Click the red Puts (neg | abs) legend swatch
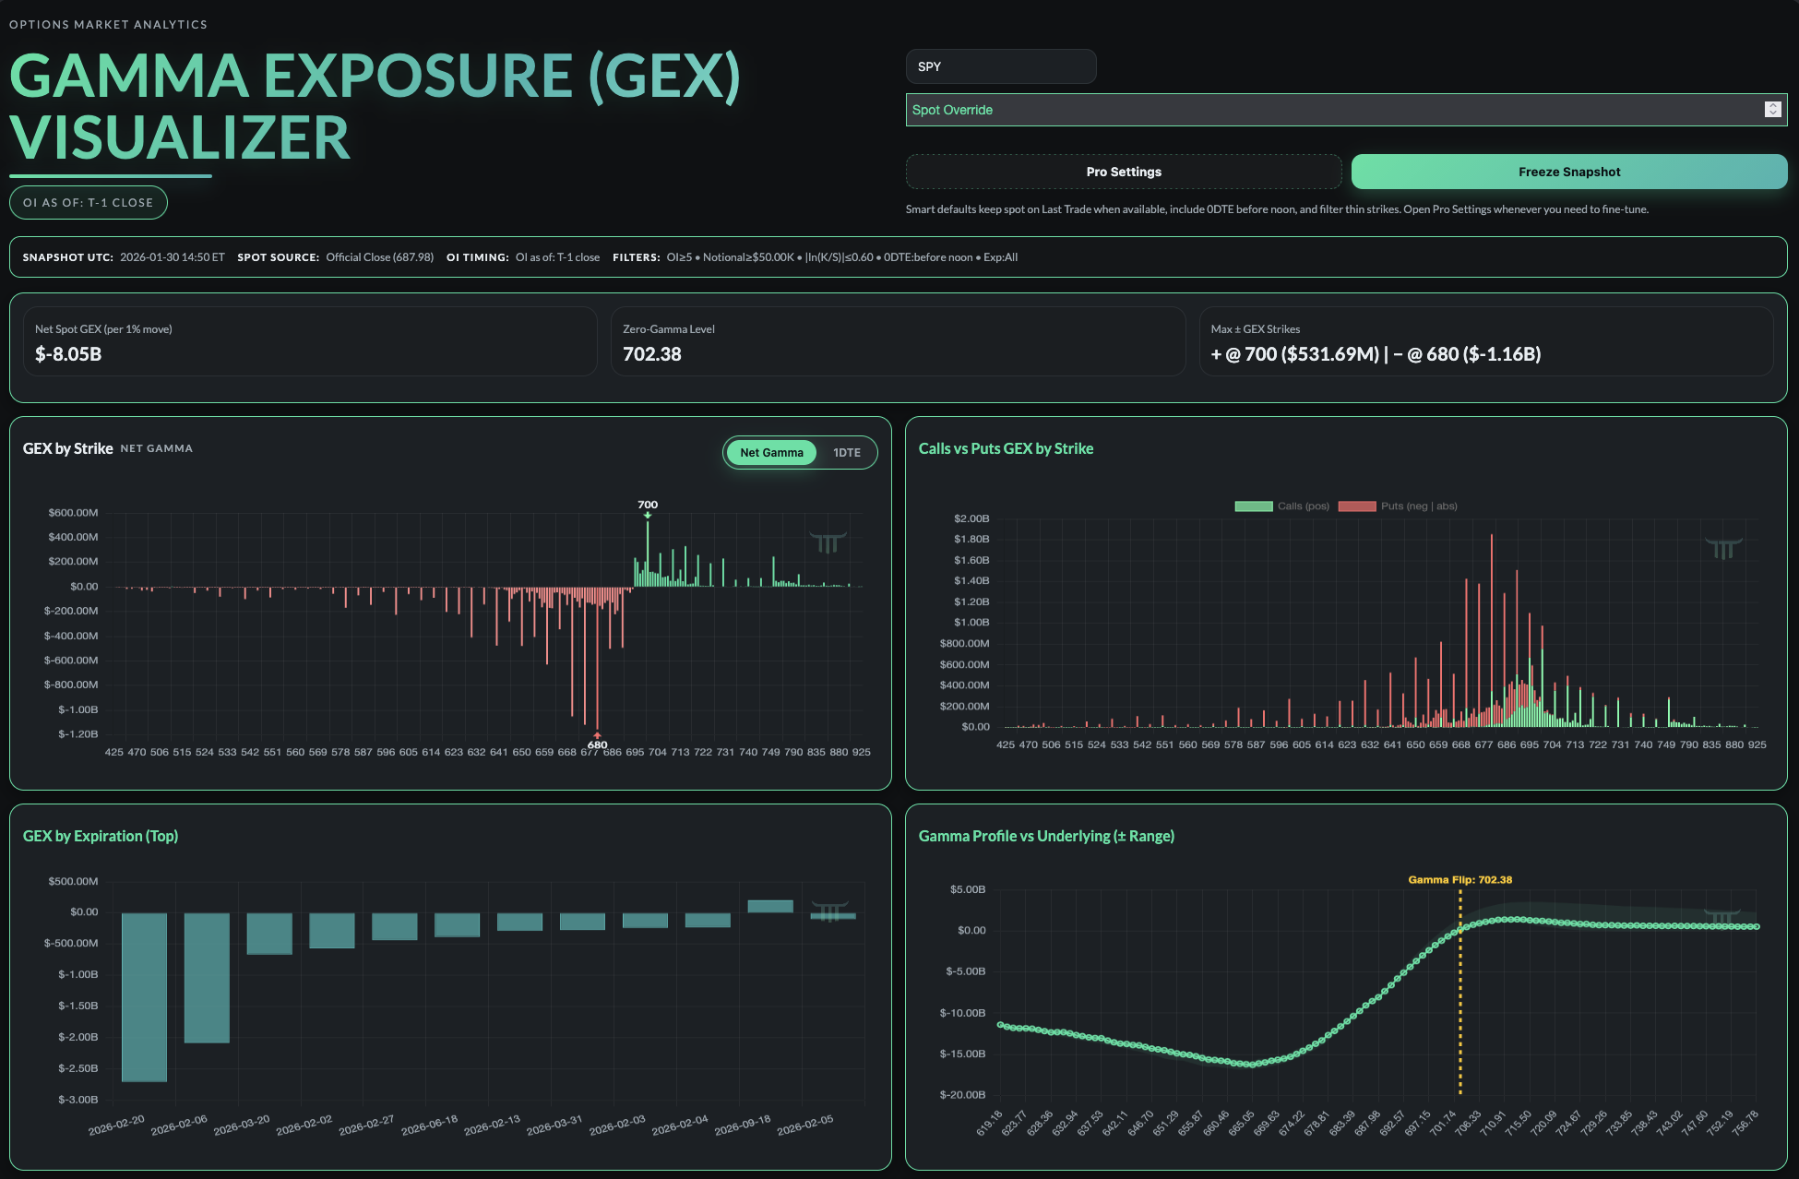 1356,506
